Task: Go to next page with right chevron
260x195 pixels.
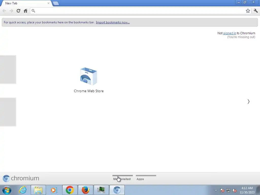Action: coord(248,102)
